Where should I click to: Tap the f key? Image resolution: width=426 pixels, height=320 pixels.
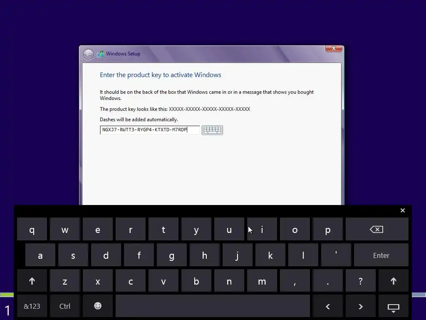coord(139,255)
